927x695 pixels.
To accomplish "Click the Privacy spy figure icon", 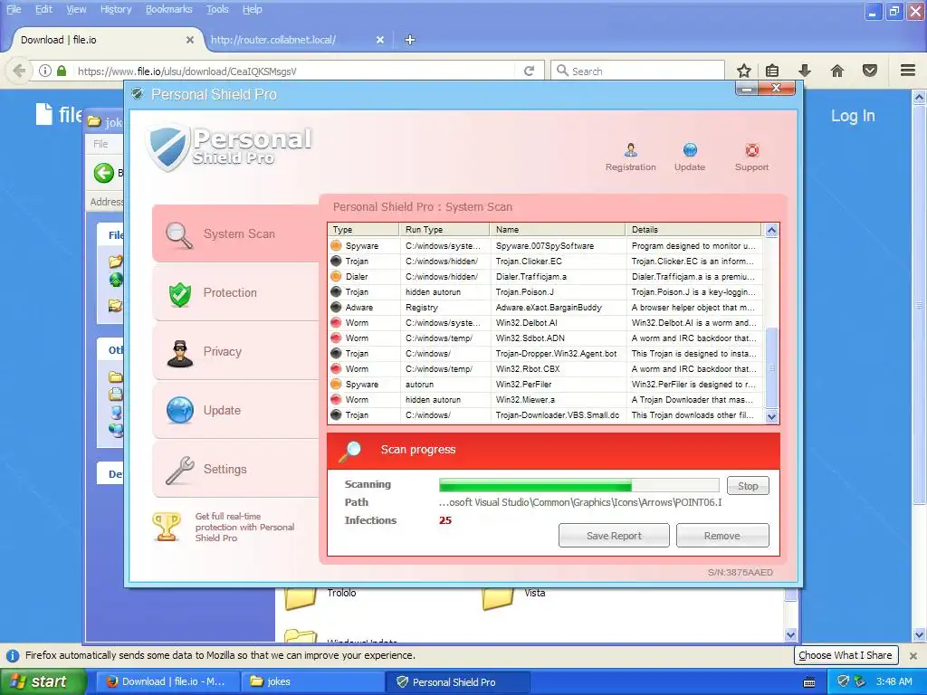I will click(180, 354).
